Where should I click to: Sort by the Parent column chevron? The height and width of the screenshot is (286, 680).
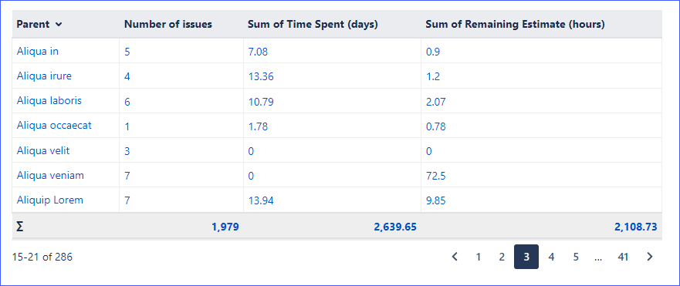[59, 25]
